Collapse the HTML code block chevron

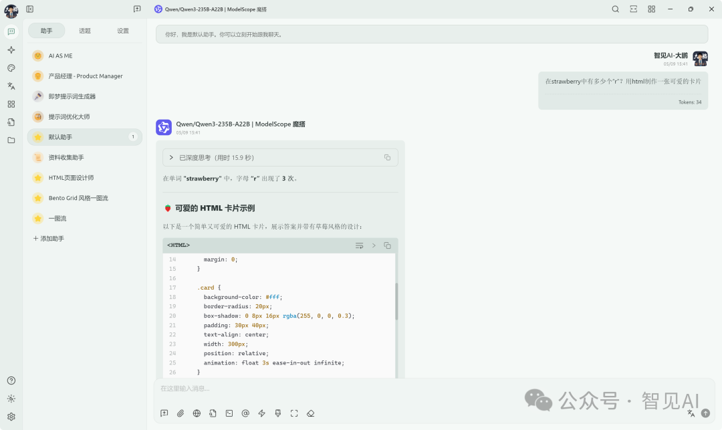[374, 245]
